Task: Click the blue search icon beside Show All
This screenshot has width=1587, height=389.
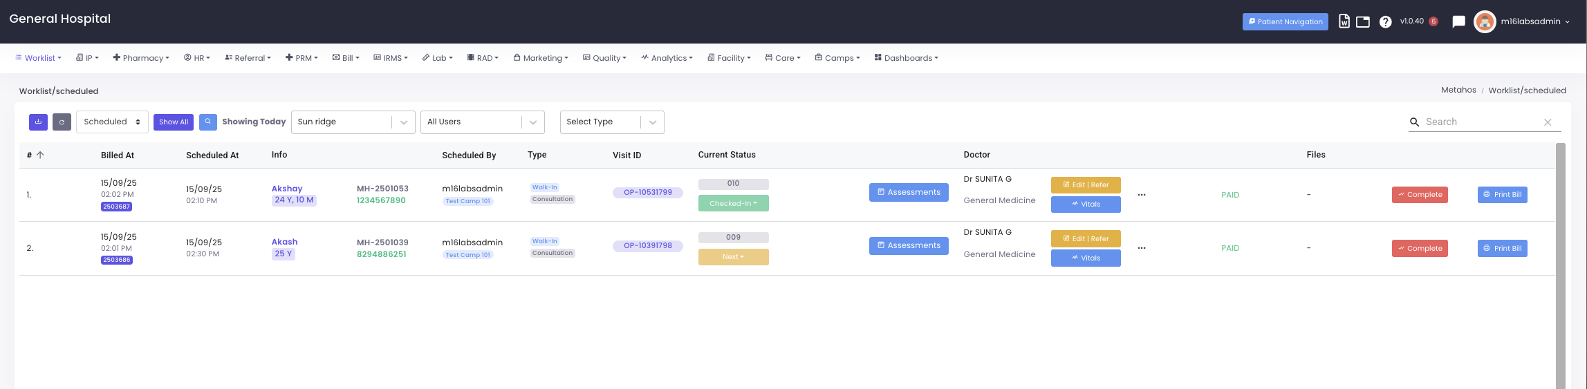Action: coord(207,122)
